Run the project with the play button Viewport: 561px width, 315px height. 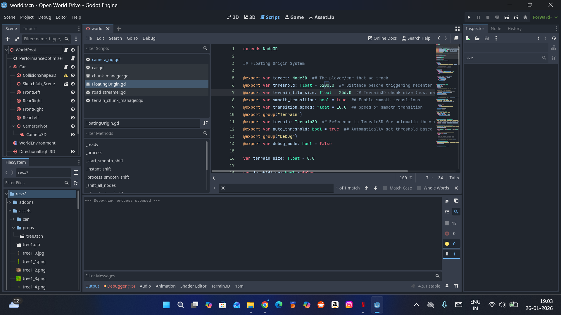[469, 17]
